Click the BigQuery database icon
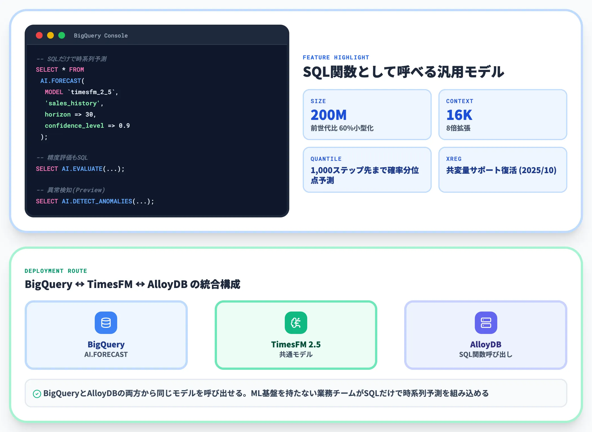This screenshot has height=432, width=592. click(x=106, y=323)
